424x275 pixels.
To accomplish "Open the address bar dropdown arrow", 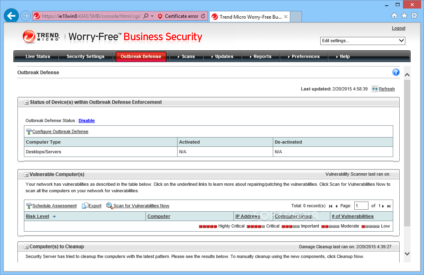I will pyautogui.click(x=152, y=16).
